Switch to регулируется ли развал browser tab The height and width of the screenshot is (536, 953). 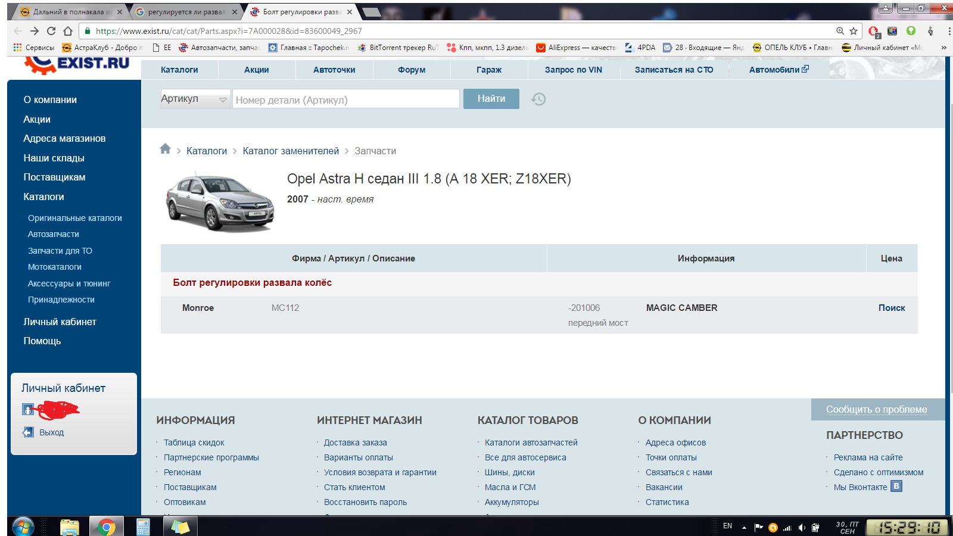186,12
